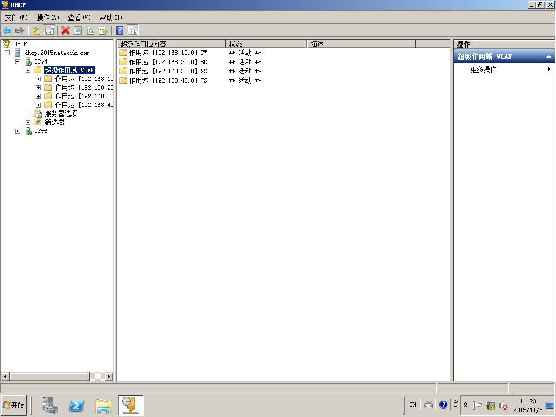Image resolution: width=556 pixels, height=417 pixels.
Task: Open 更多操作 submenu in actions pane
Action: [504, 69]
